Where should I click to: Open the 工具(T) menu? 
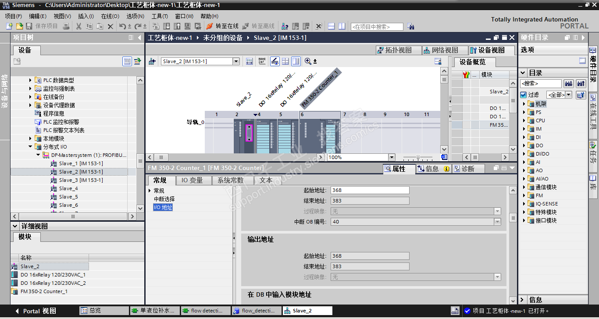(x=160, y=16)
